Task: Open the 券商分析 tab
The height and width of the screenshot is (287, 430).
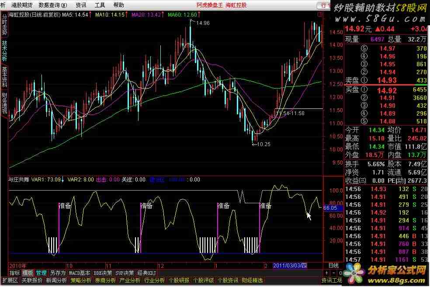Action: [105, 280]
